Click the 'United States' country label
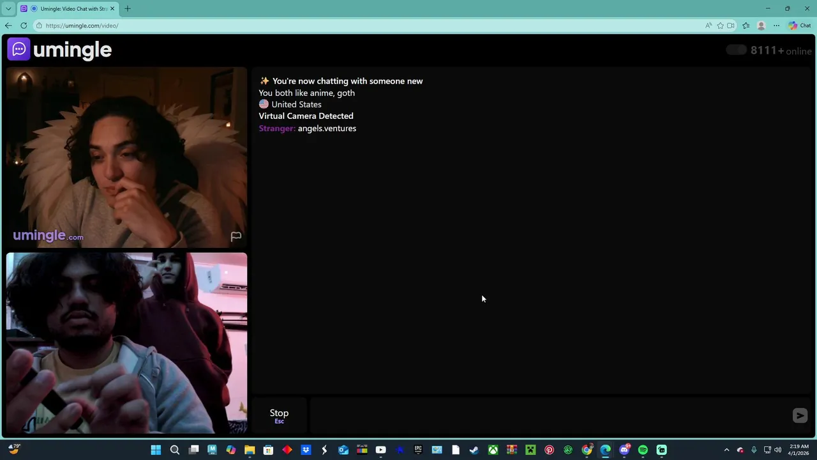This screenshot has width=817, height=460. tap(296, 104)
